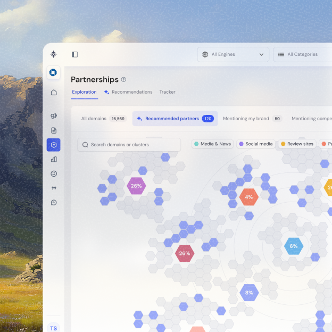The image size is (332, 332).
Task: Go to Home icon in sidebar
Action: click(54, 93)
